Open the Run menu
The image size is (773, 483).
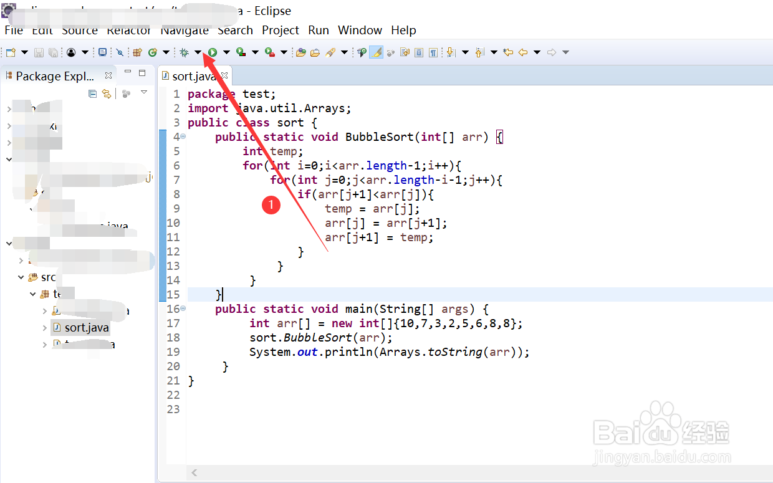[319, 30]
